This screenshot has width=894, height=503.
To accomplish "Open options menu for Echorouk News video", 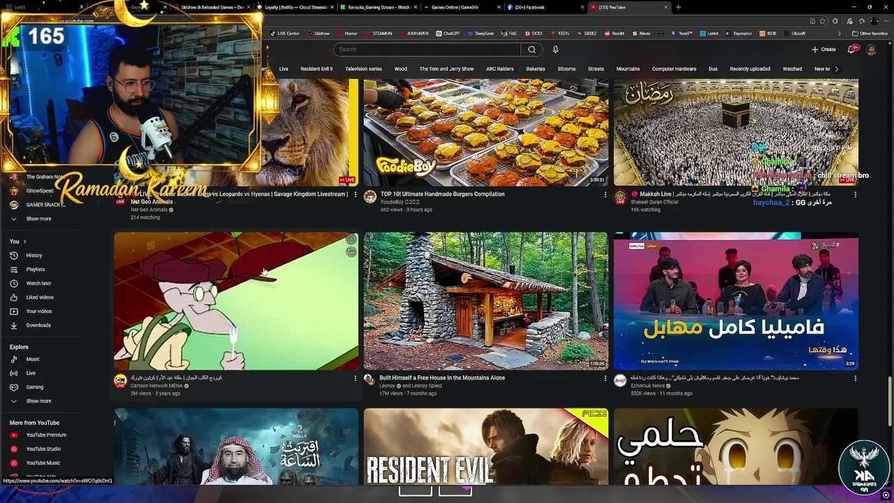I will point(856,379).
